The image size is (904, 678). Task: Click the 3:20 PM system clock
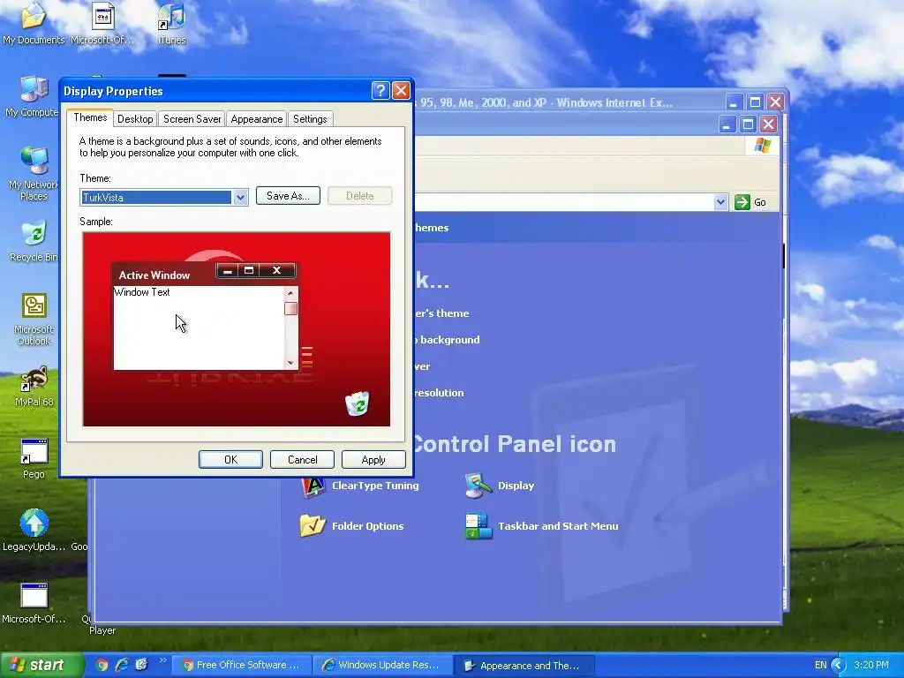coord(871,666)
